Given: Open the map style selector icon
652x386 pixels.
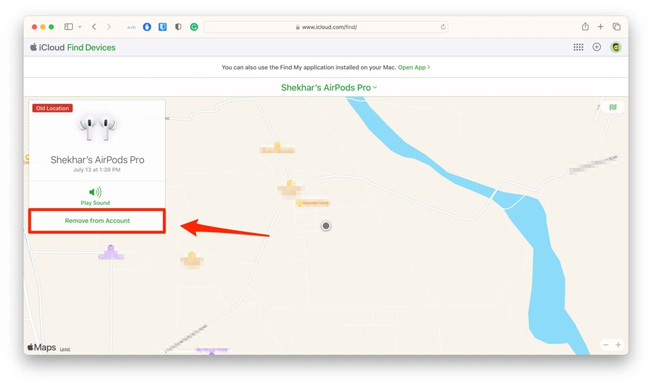Looking at the screenshot, I should pyautogui.click(x=613, y=107).
